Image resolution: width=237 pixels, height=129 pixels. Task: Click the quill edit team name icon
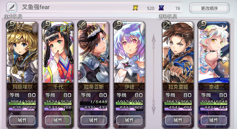12,7
